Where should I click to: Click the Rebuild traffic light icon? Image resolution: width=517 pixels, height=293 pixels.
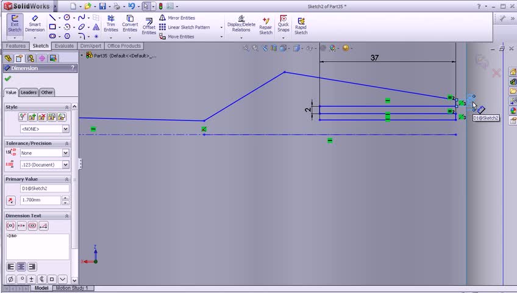[160, 6]
